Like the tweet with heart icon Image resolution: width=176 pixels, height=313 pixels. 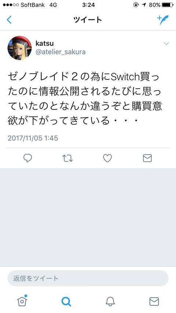107,158
